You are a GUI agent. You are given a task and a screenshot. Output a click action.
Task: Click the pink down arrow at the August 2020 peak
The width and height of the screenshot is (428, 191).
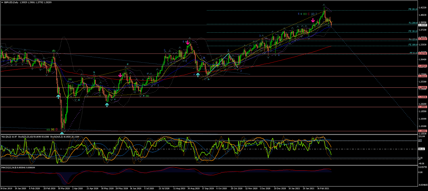pos(188,42)
